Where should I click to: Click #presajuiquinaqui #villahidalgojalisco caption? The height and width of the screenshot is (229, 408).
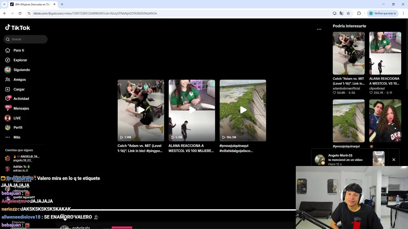click(236, 148)
